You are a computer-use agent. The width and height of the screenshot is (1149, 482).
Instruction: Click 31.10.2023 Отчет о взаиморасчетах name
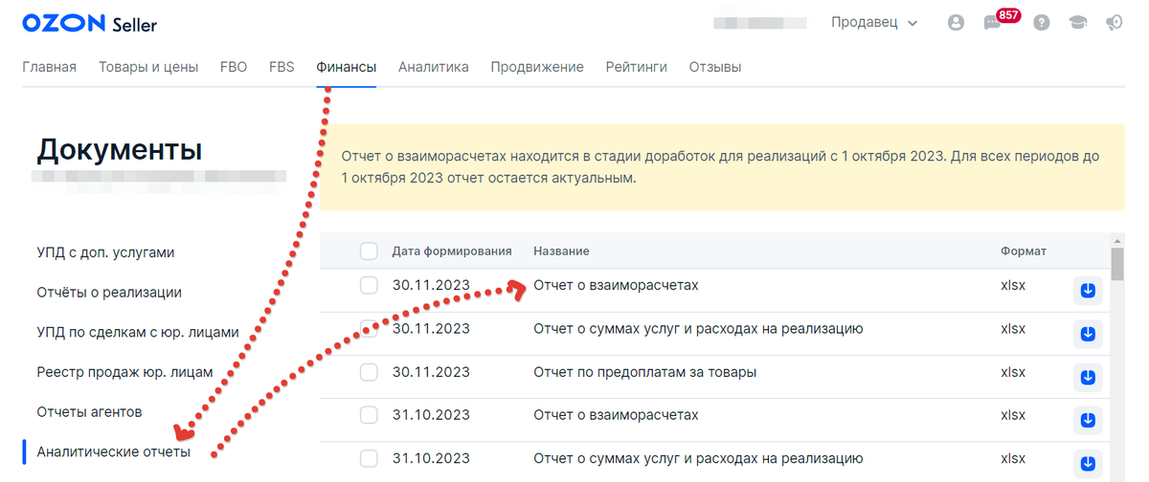pyautogui.click(x=616, y=415)
